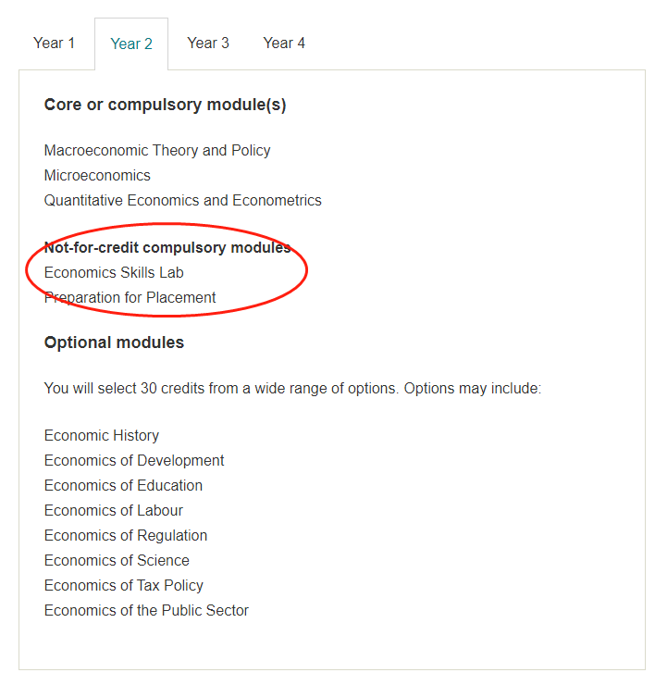The image size is (655, 685).
Task: Select Quantitative Economics and Econometrics
Action: click(183, 200)
